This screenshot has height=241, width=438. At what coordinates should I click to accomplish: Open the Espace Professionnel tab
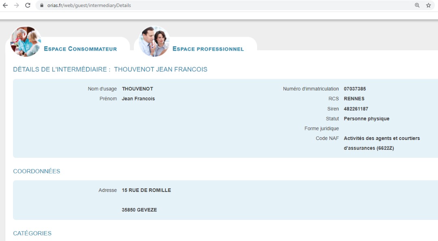tap(208, 49)
